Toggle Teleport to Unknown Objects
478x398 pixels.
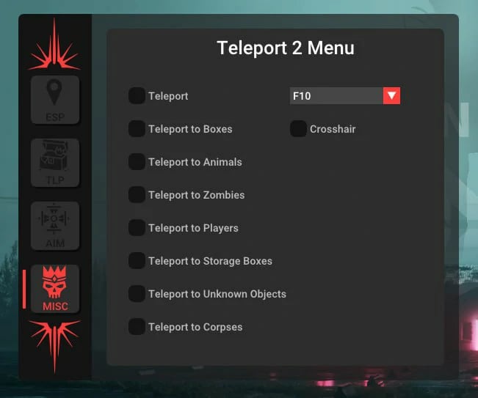coord(137,294)
